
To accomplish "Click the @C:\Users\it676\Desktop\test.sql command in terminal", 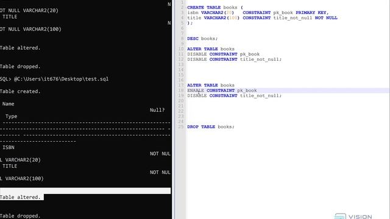I will pyautogui.click(x=61, y=79).
